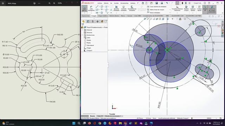Click the Recortar entidades tool
This screenshot has width=225, height=126.
click(x=116, y=8)
